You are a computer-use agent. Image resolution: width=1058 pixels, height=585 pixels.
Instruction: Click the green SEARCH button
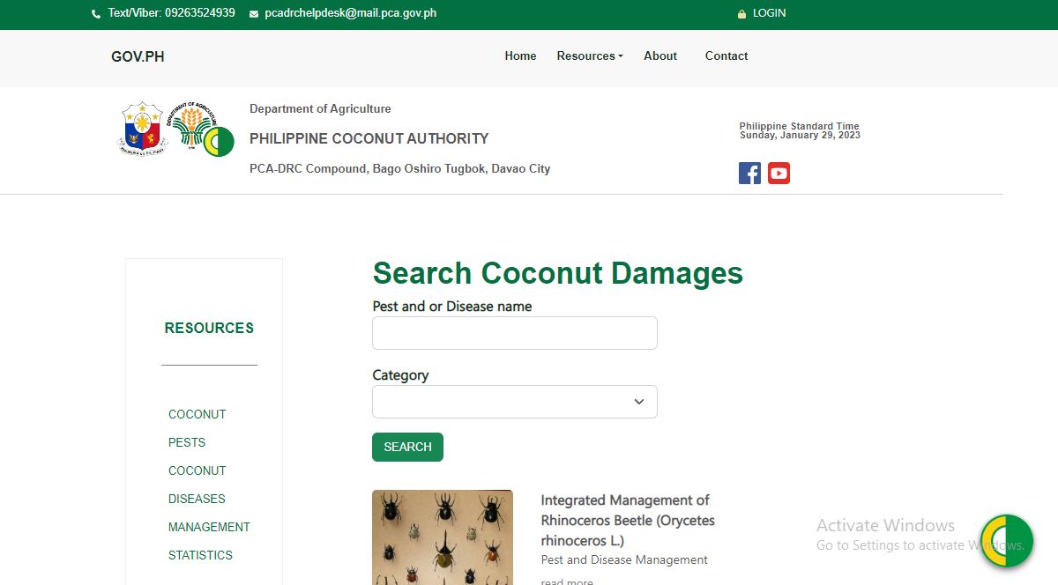pos(407,447)
